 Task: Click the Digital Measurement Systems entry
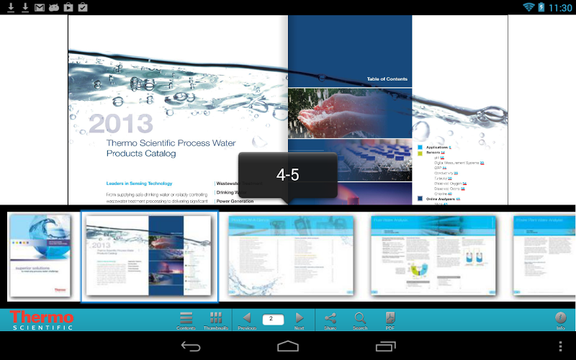click(x=459, y=163)
